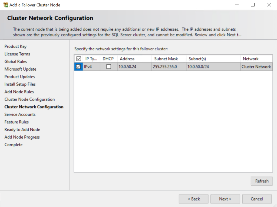Select the Address 10.0.50.24 cell

(x=127, y=66)
